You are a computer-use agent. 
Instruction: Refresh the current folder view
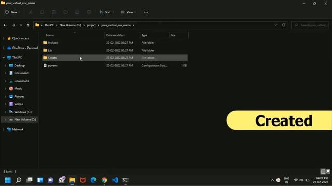284,25
